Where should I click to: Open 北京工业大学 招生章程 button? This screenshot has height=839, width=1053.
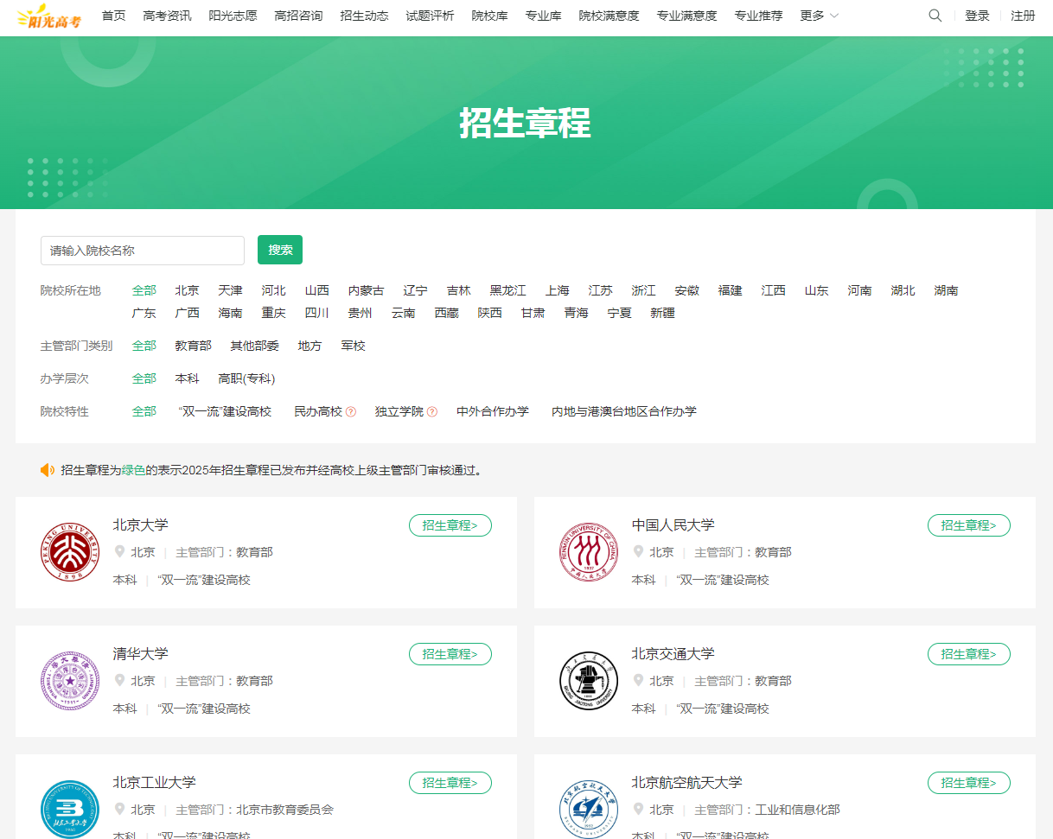pos(450,783)
